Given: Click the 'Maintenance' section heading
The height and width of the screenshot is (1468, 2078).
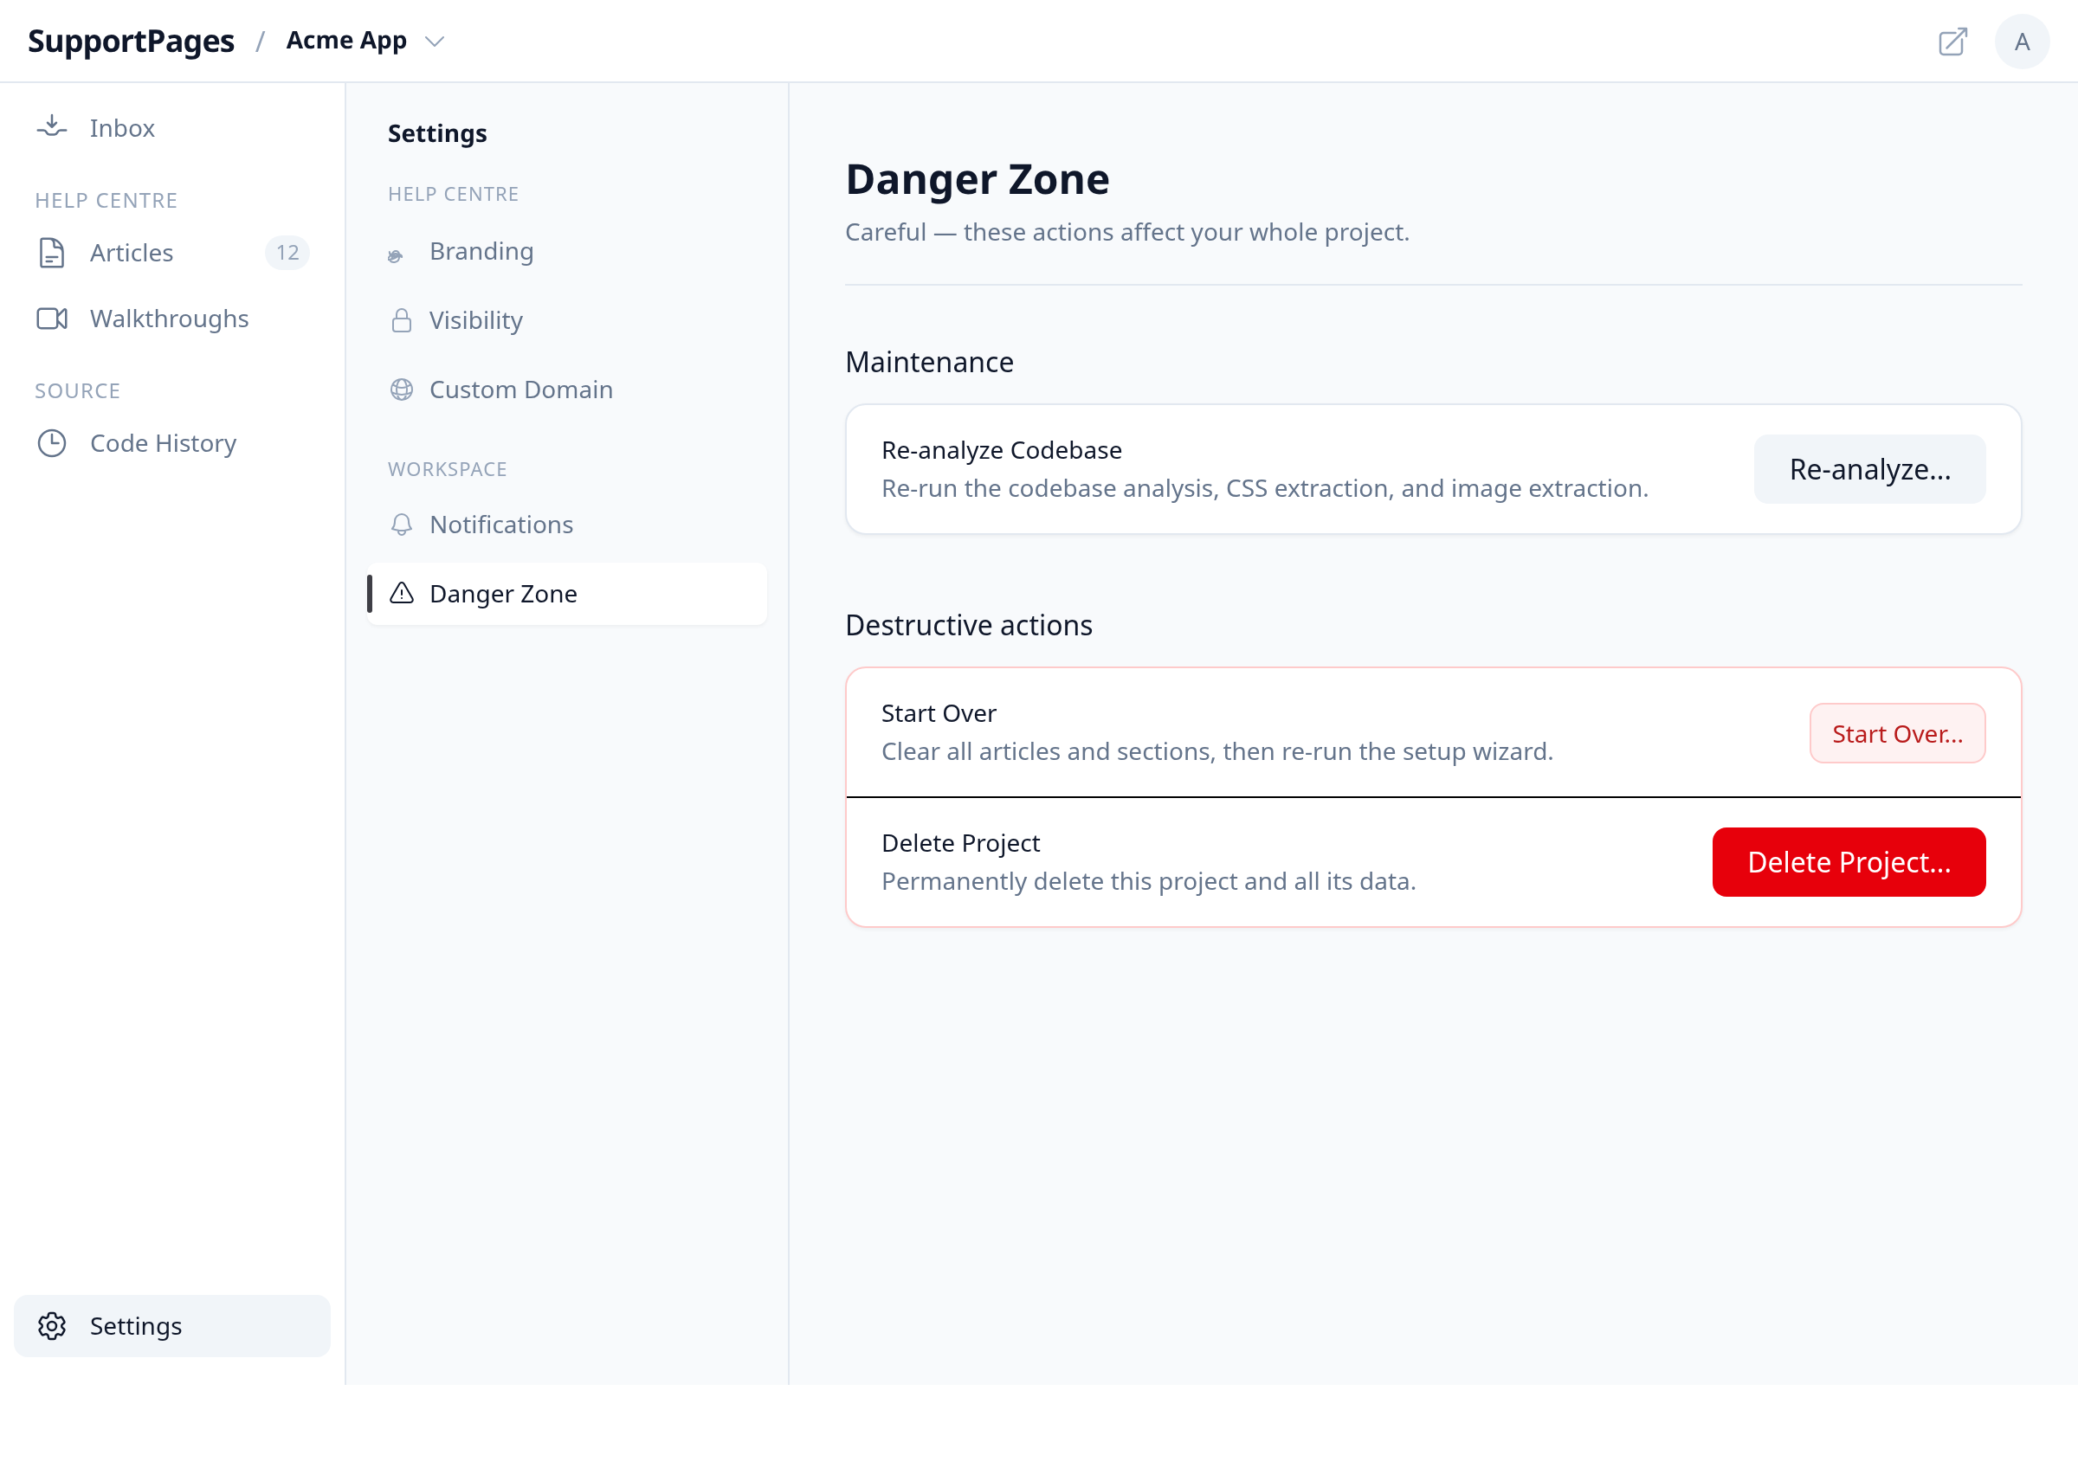Looking at the screenshot, I should pos(928,362).
